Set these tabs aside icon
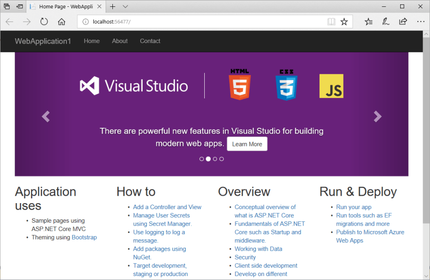The image size is (430, 280). click(20, 6)
